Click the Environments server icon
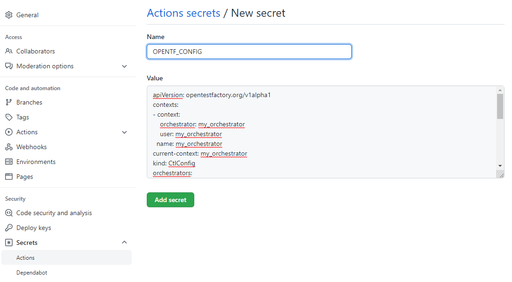This screenshot has height=282, width=512. pos(9,162)
